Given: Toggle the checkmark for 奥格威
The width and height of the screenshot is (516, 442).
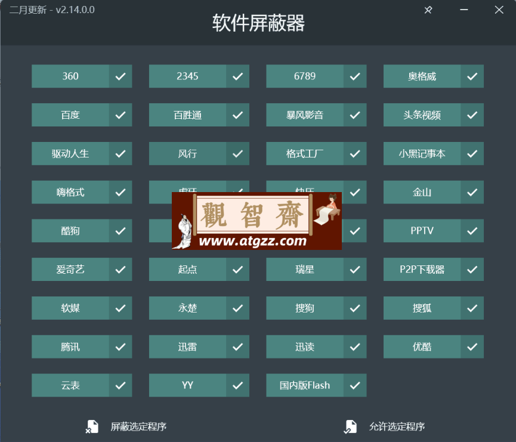Looking at the screenshot, I should tap(472, 76).
